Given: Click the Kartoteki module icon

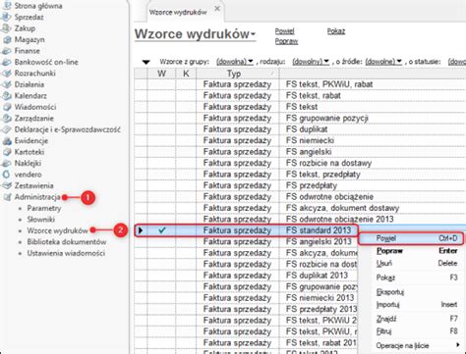Looking at the screenshot, I should click(7, 152).
